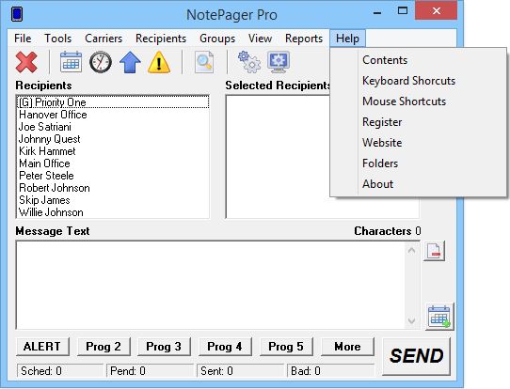Choose Mouse Shortcuts from Help menu
Image resolution: width=510 pixels, height=389 pixels.
click(x=419, y=101)
